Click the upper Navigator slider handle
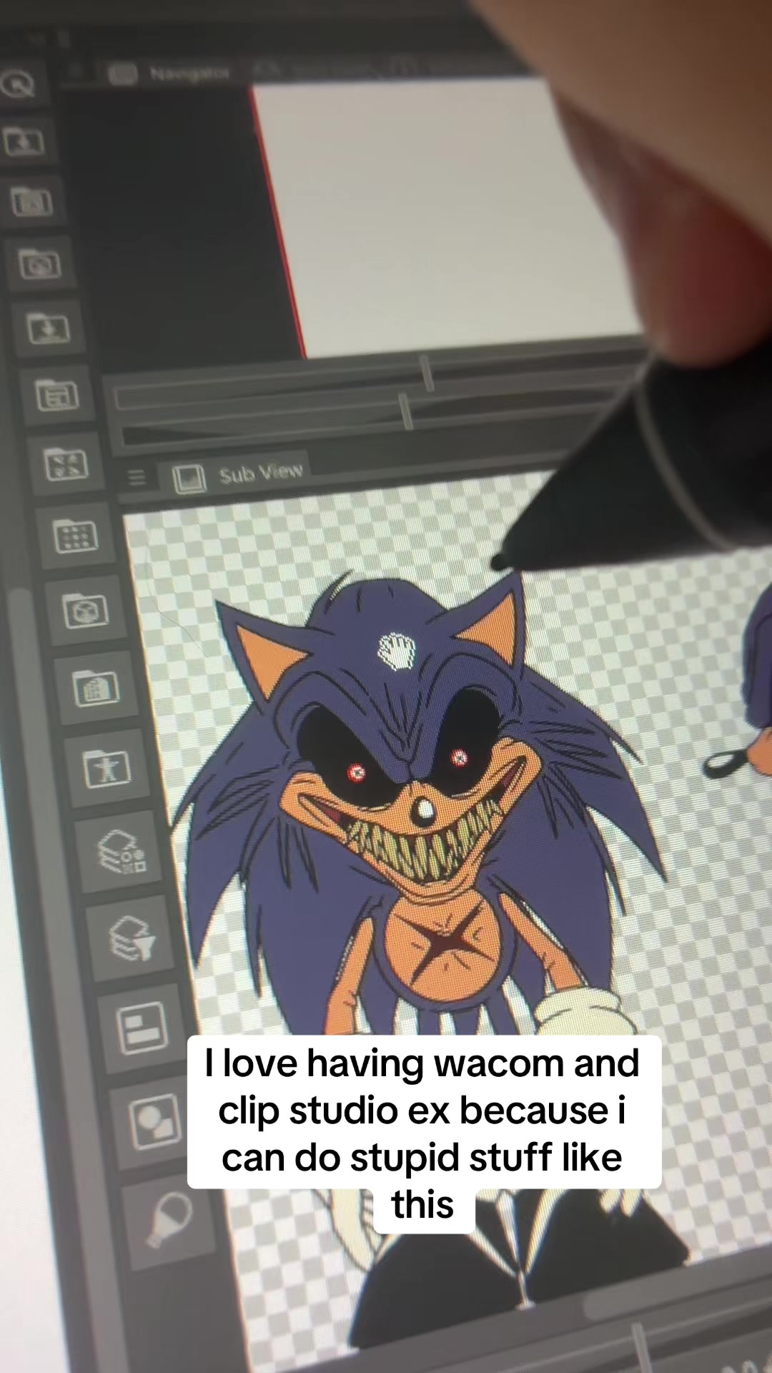The width and height of the screenshot is (772, 1373). click(427, 373)
